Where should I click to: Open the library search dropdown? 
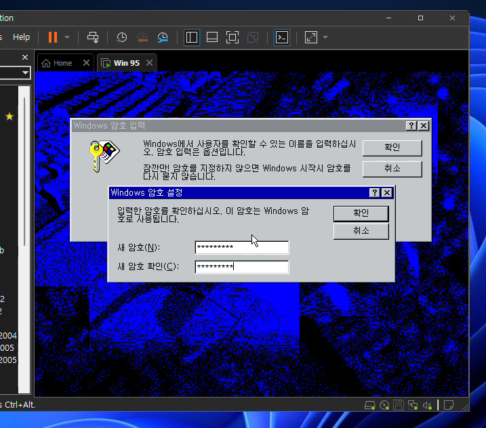[25, 73]
